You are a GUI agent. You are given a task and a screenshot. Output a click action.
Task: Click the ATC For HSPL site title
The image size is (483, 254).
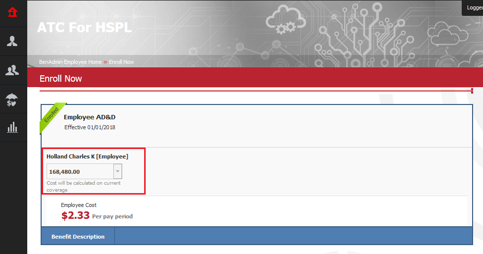84,27
